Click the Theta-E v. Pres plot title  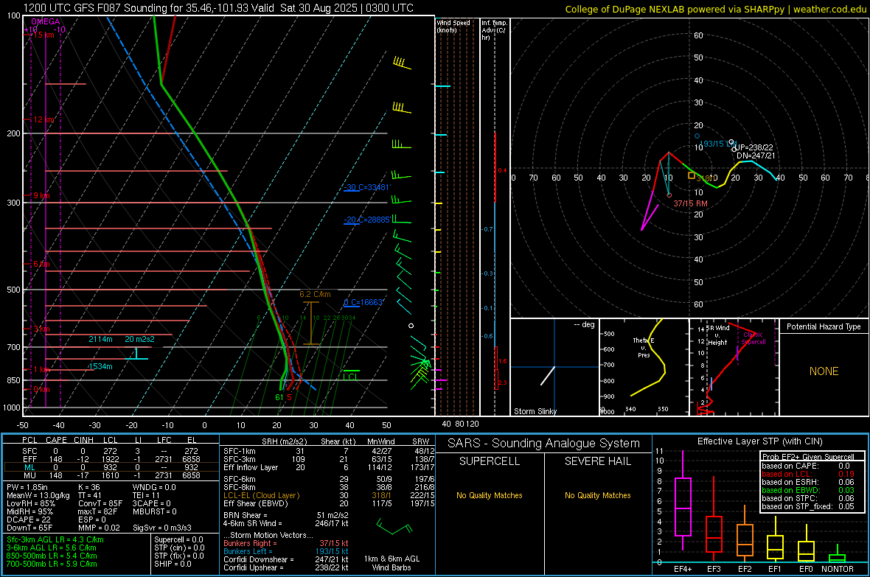pyautogui.click(x=644, y=348)
